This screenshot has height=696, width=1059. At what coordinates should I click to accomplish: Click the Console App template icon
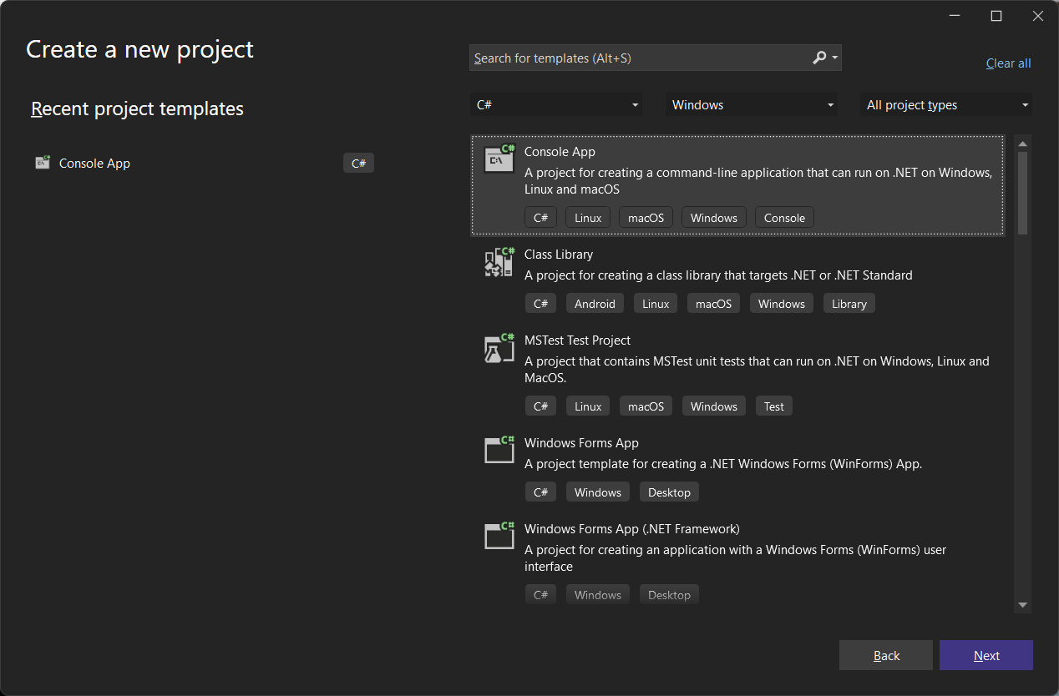499,159
